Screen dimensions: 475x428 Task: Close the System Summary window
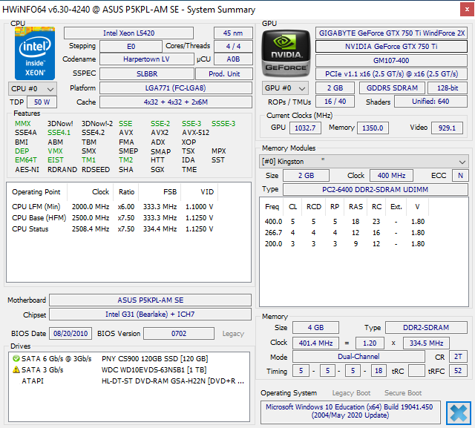(467, 10)
